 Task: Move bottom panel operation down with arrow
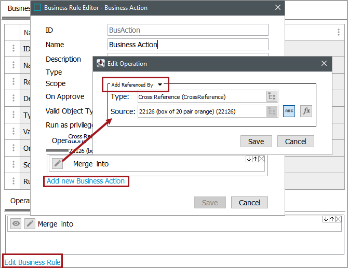(x=325, y=219)
